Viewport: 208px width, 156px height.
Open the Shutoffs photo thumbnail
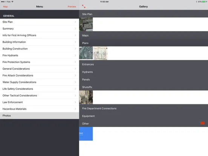coord(86,97)
